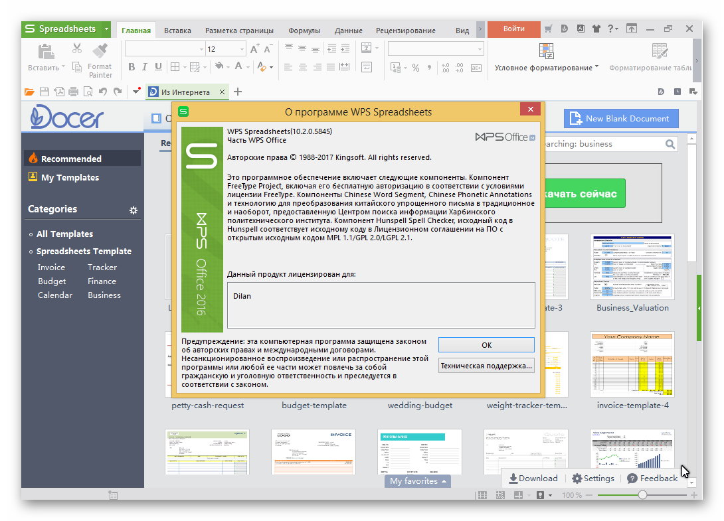Toggle Underline formatting button
The image size is (724, 521).
(158, 67)
